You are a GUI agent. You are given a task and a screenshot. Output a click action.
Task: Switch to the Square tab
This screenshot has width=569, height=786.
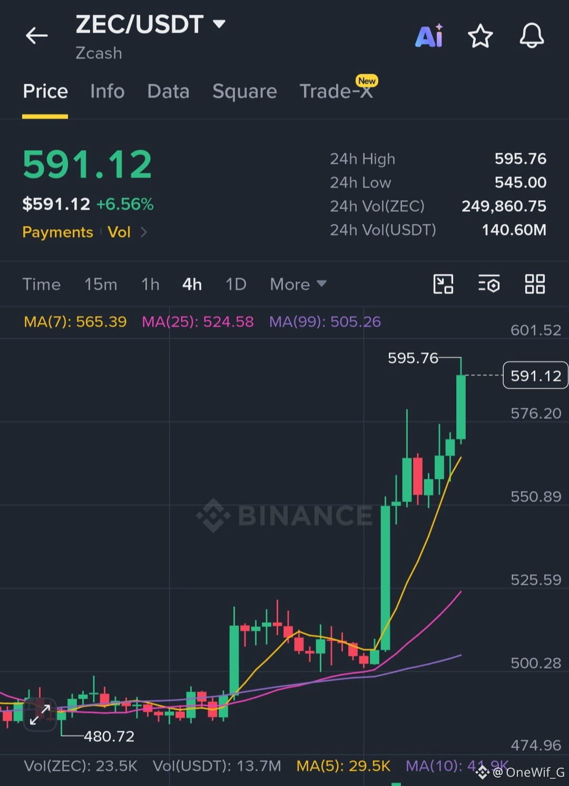[244, 92]
